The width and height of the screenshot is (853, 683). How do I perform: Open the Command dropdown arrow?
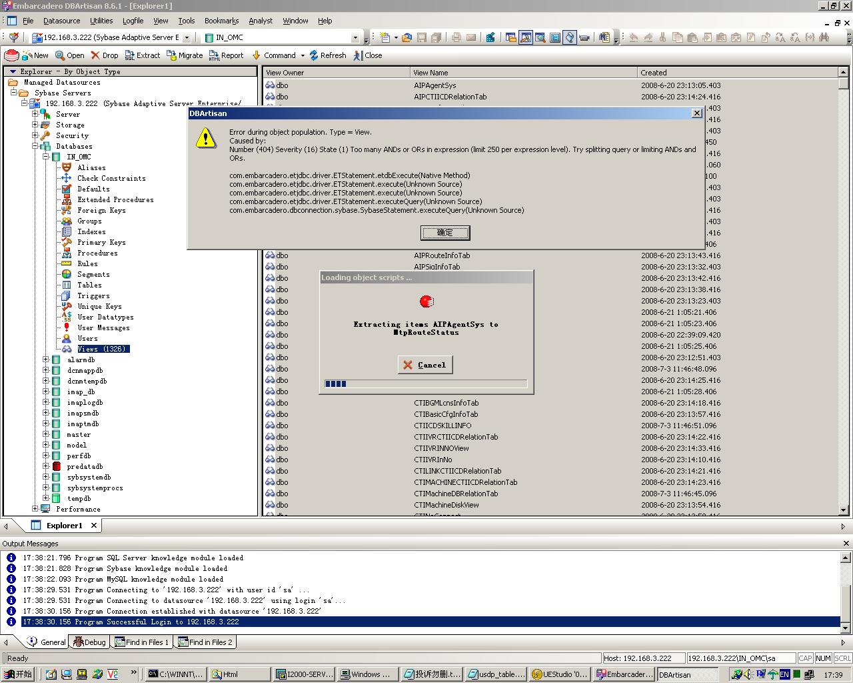pos(303,55)
